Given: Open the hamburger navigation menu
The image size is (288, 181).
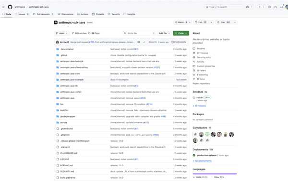Looking at the screenshot, I should (3, 7).
